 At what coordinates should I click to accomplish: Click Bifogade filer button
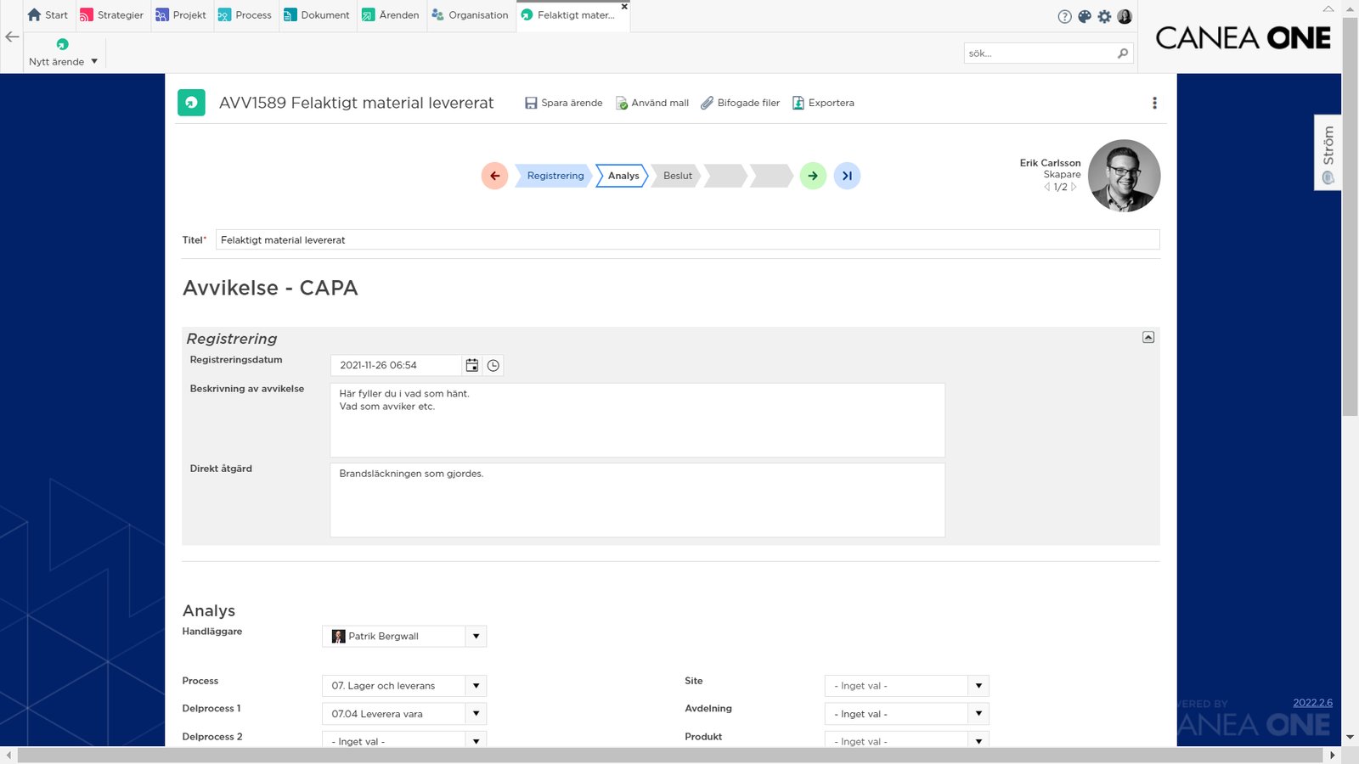pos(740,103)
